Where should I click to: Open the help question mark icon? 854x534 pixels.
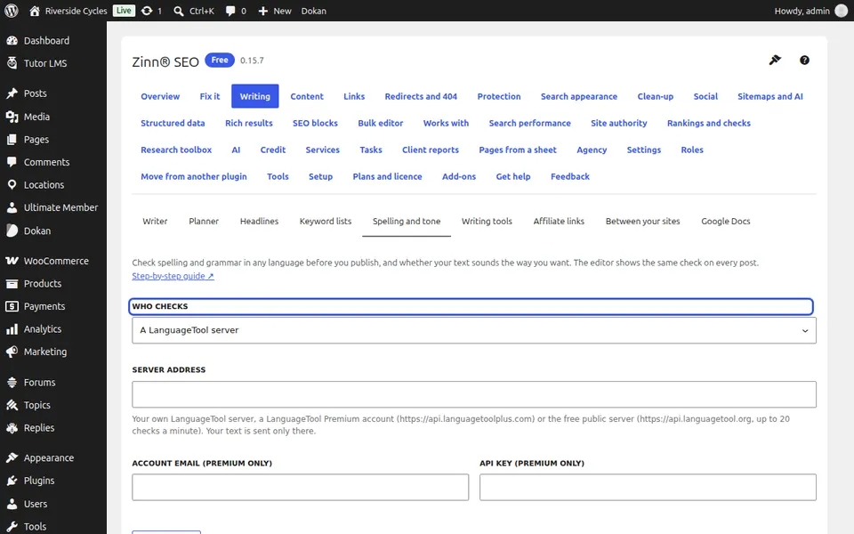(804, 61)
